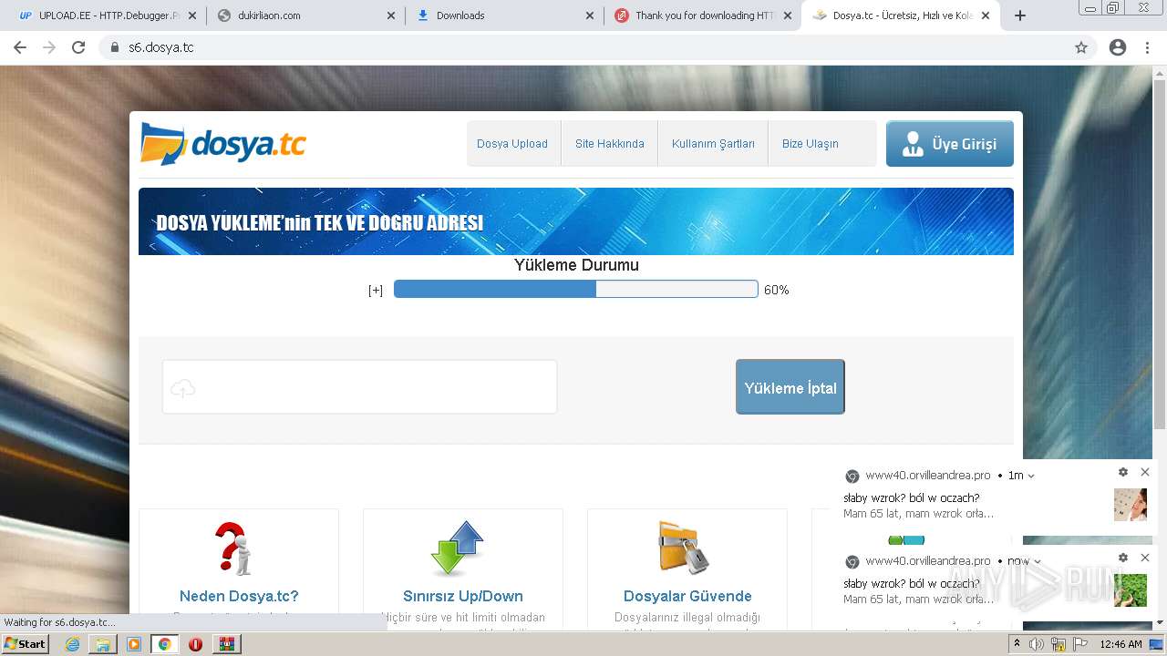Open Dosya Upload menu item
This screenshot has height=656, width=1167.
click(x=512, y=144)
